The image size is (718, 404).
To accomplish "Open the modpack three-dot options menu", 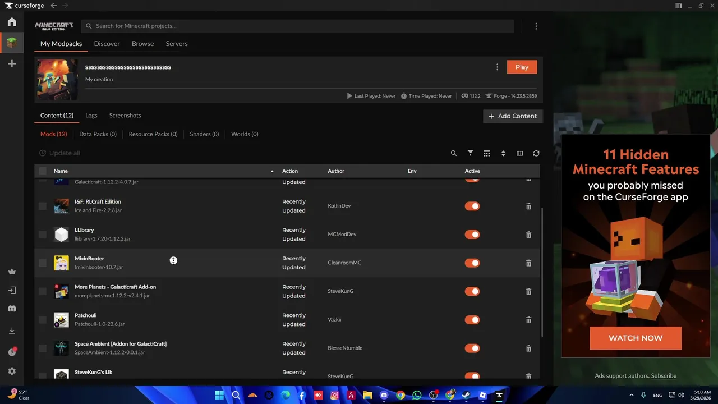I will 497,67.
